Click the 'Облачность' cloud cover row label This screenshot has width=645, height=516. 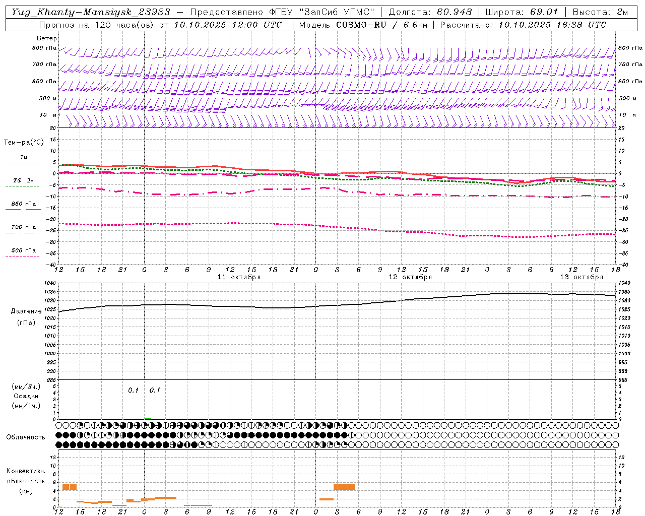(x=26, y=437)
